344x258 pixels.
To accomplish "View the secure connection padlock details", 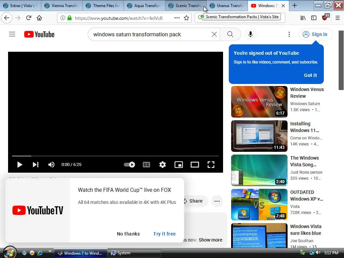I will tap(70, 18).
